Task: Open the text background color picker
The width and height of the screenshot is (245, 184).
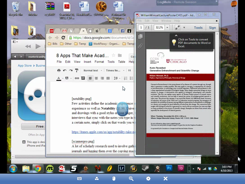Action: coord(67,78)
